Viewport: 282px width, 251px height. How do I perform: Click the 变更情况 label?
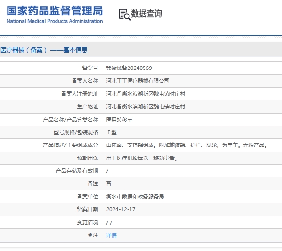(x=88, y=222)
